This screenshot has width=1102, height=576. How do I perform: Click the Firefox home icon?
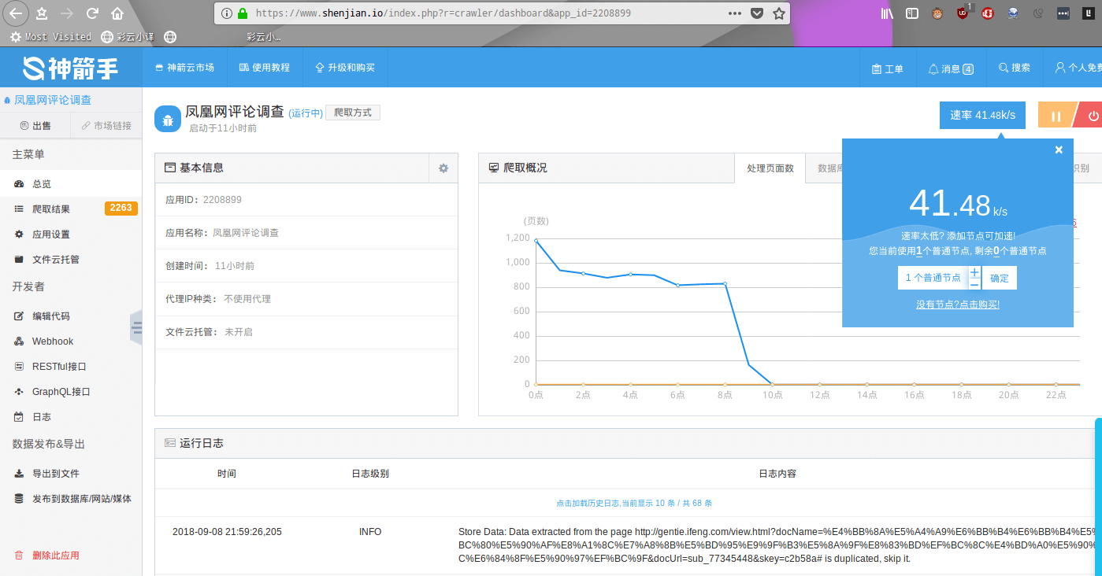point(117,13)
